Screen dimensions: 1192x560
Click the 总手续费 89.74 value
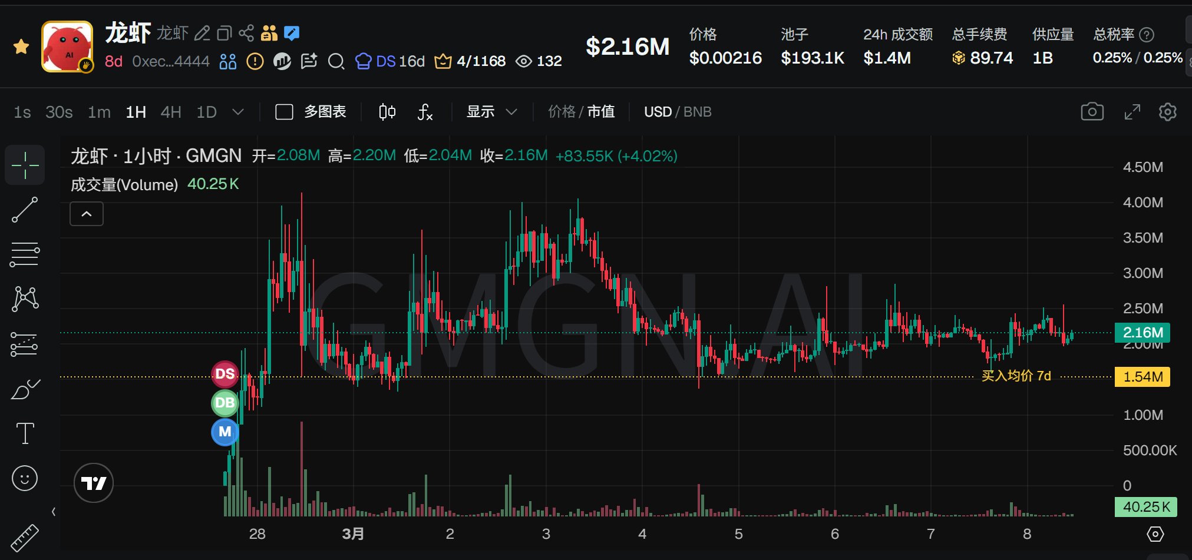pos(983,58)
